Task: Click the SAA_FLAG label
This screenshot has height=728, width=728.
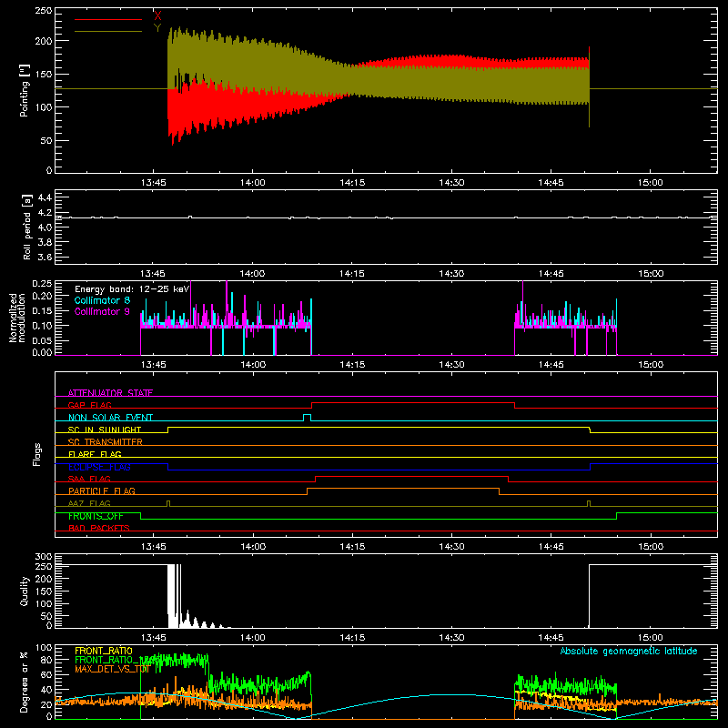Action: pos(89,479)
